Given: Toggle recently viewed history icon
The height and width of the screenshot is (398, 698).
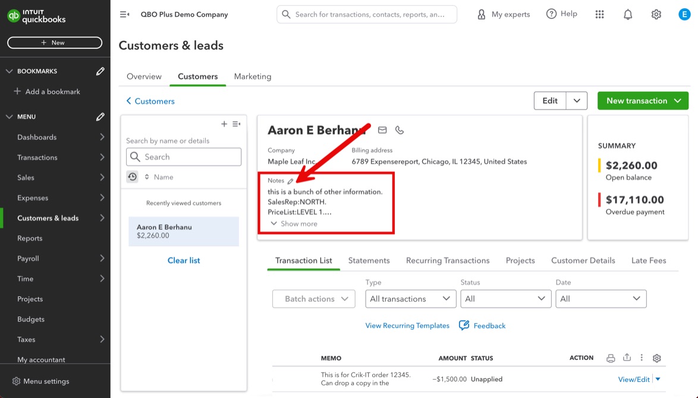Looking at the screenshot, I should click(133, 177).
